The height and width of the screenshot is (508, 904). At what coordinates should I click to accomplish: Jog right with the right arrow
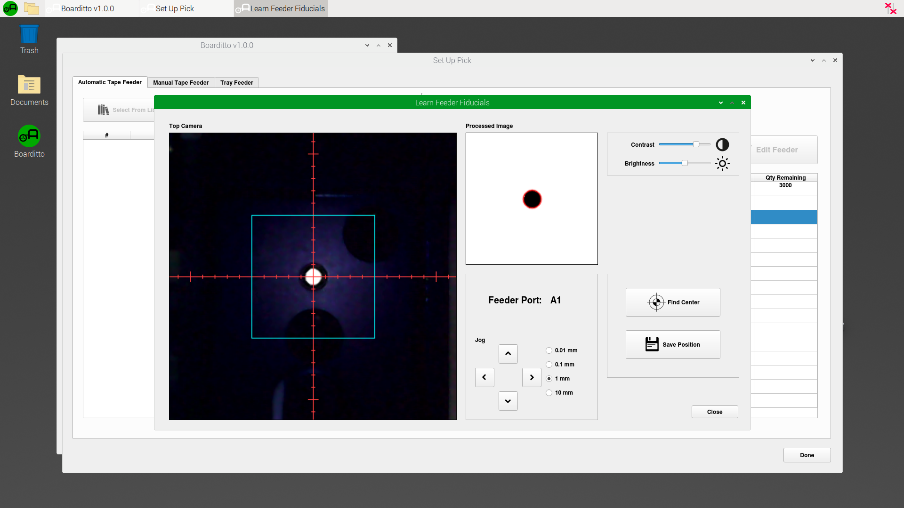[532, 377]
